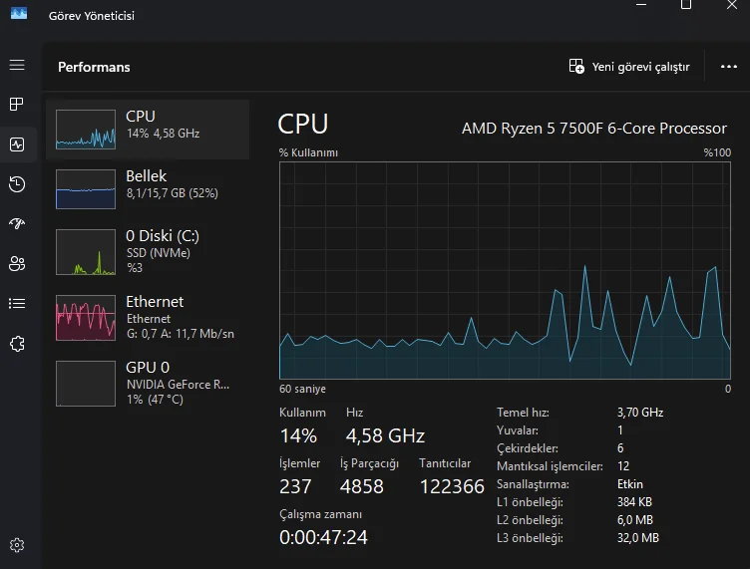Maximize the Görev Yöneticisi window
This screenshot has width=750, height=569.
click(686, 6)
